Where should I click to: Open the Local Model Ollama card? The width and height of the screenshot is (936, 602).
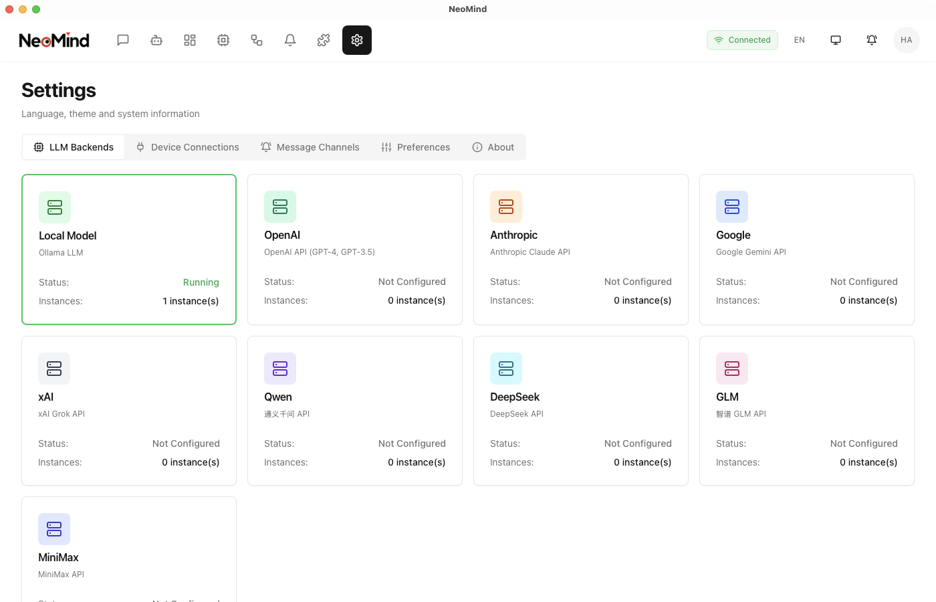[x=129, y=249]
